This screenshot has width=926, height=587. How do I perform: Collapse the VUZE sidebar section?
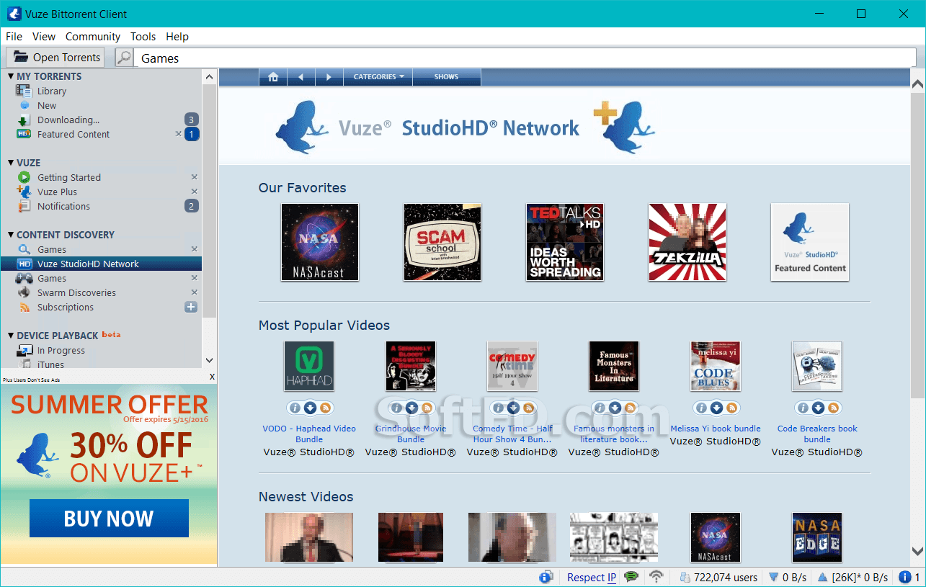11,163
